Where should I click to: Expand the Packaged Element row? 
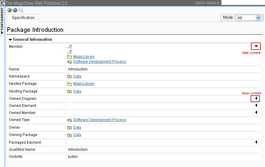click(256, 142)
